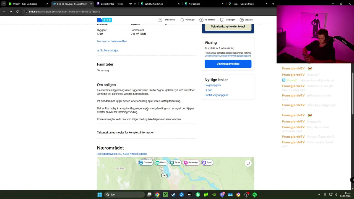The image size is (354, 199).
Task: Open Les mer om bruksareal her link
Action: coord(112,41)
